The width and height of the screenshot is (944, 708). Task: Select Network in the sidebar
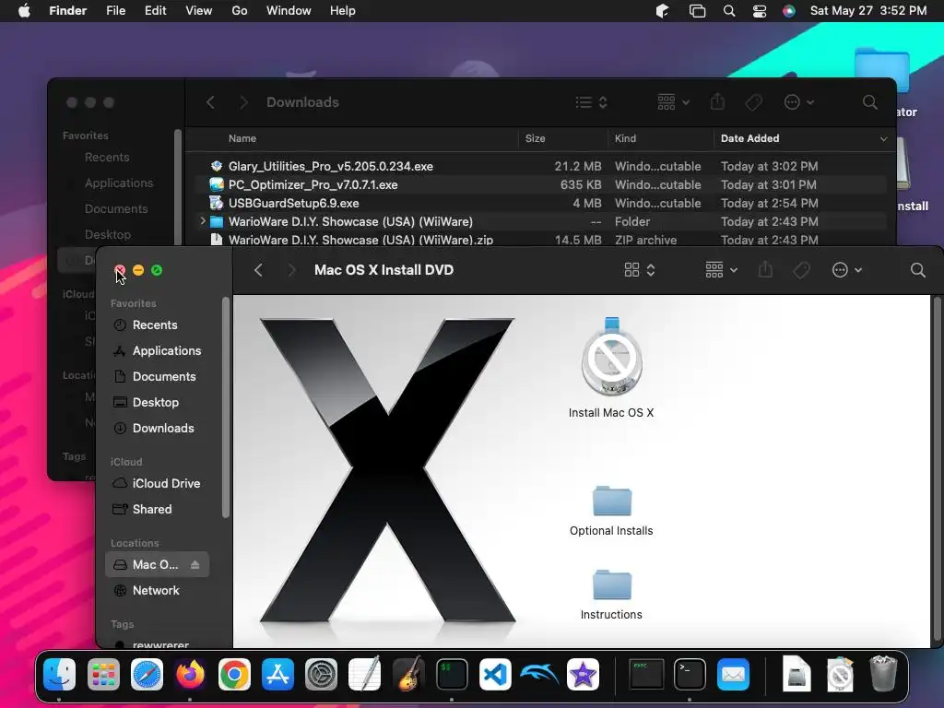pos(158,591)
